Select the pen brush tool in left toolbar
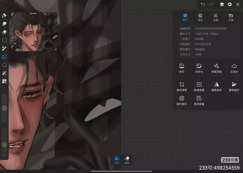Image resolution: width=243 pixels, height=173 pixels. coord(4,15)
